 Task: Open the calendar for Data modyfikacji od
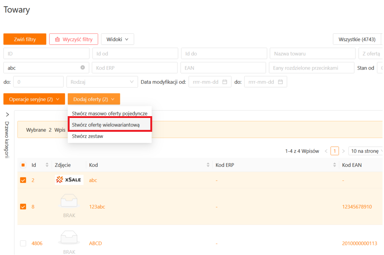click(x=225, y=82)
